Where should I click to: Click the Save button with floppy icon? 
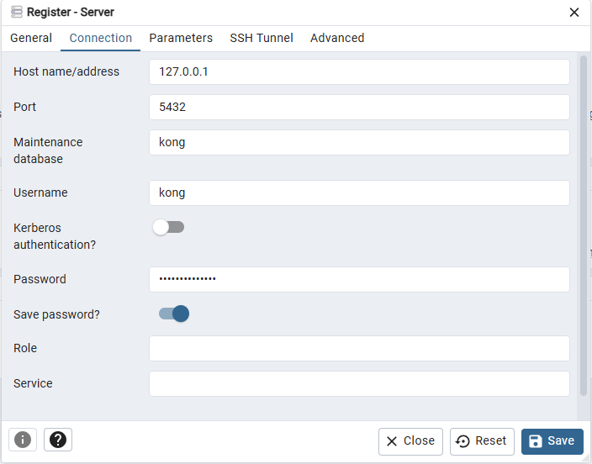(x=552, y=441)
